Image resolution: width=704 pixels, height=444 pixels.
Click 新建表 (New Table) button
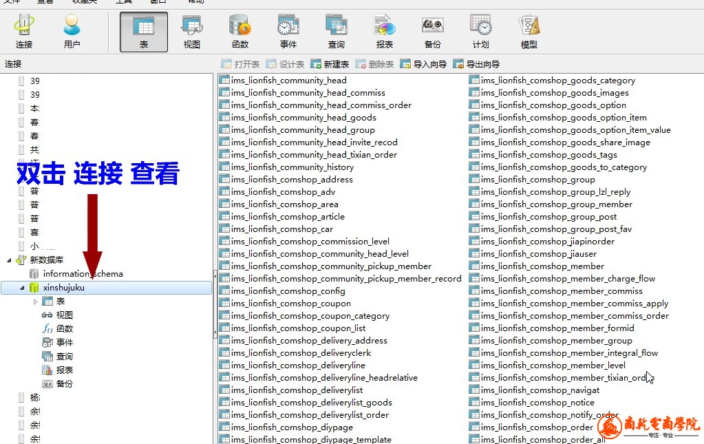tap(330, 64)
